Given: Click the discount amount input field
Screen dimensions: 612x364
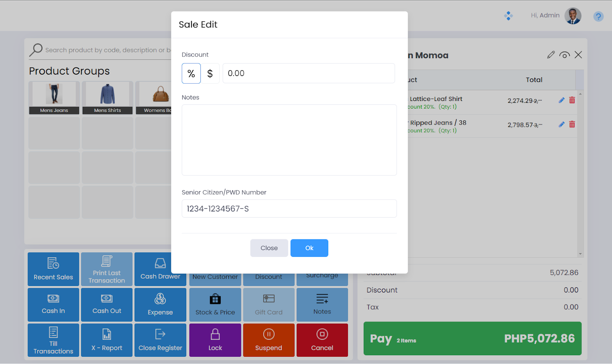Looking at the screenshot, I should click(308, 73).
